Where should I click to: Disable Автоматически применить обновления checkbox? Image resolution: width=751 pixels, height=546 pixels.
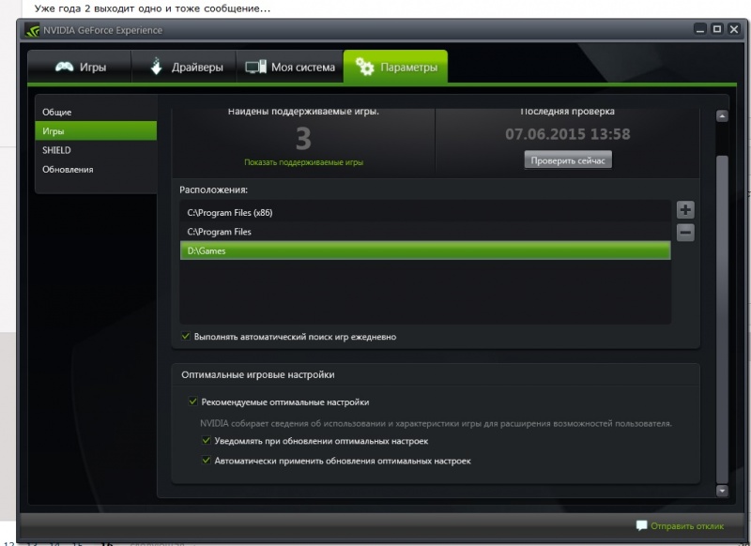pos(206,461)
